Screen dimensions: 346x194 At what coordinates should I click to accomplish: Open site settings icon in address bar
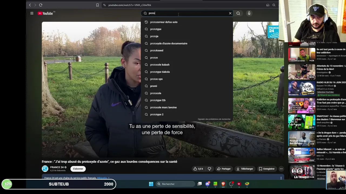(x=104, y=5)
